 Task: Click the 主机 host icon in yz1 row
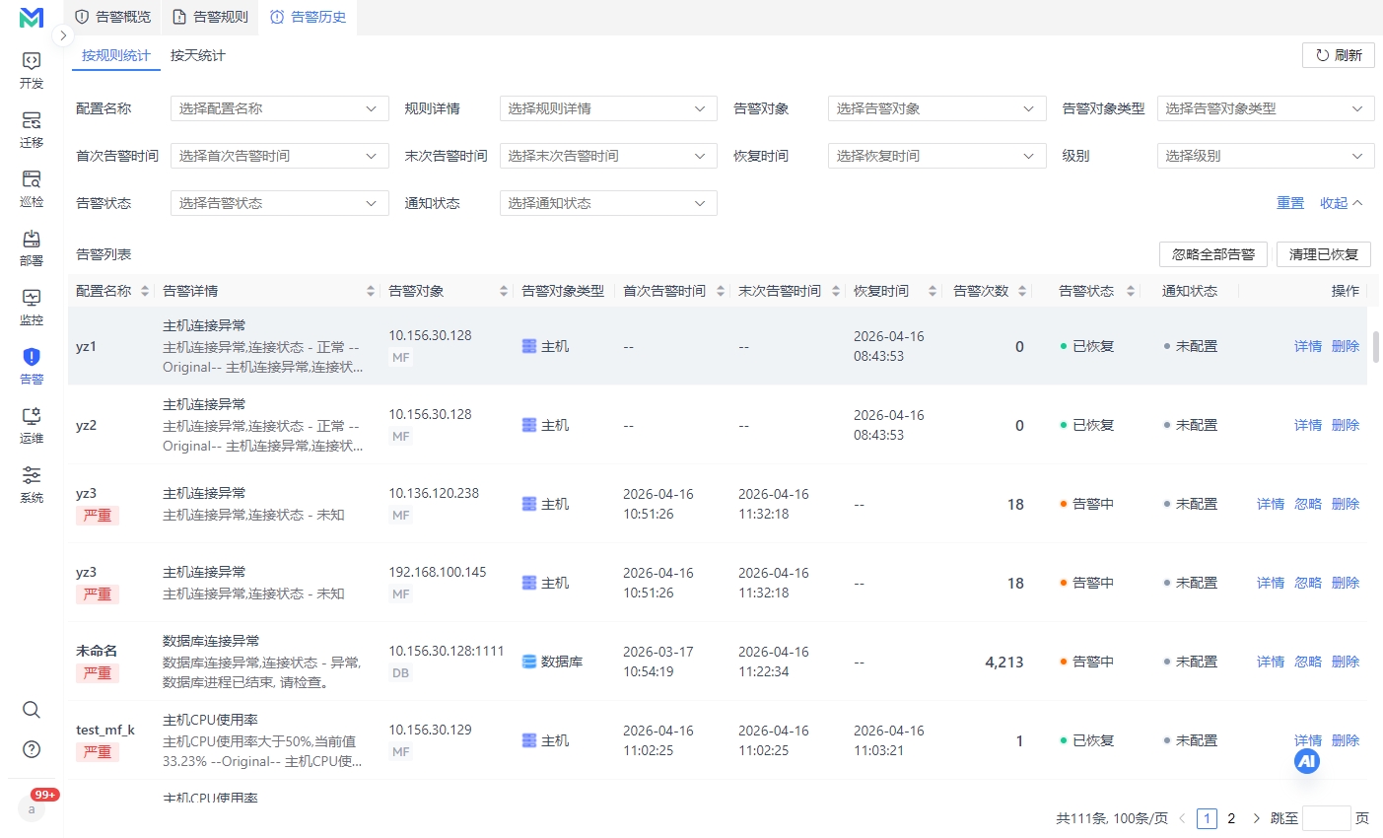pyautogui.click(x=529, y=346)
